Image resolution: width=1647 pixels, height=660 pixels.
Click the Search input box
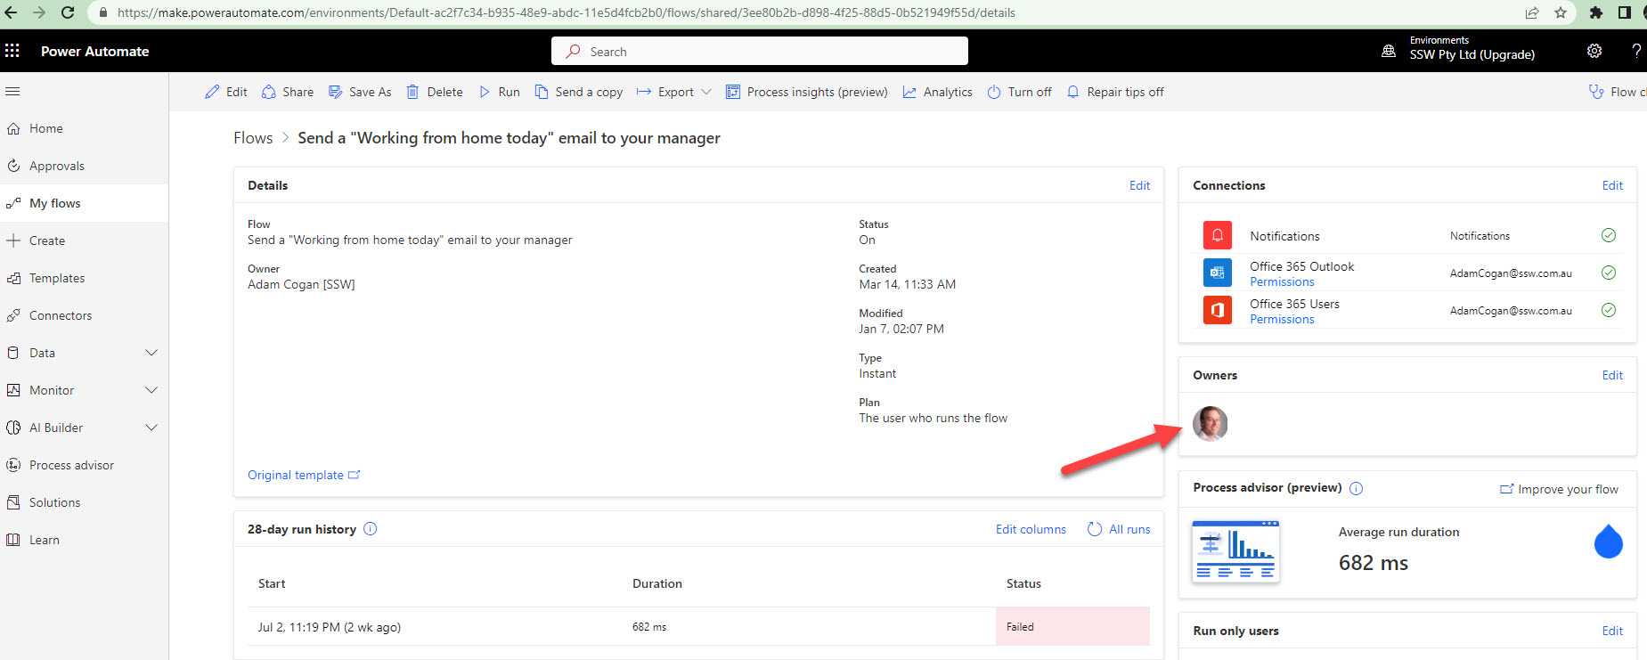click(759, 52)
